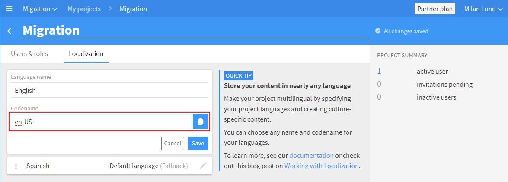Click the All changes saved checkmark icon
Viewport: 508px width, 182px height.
coord(378,31)
